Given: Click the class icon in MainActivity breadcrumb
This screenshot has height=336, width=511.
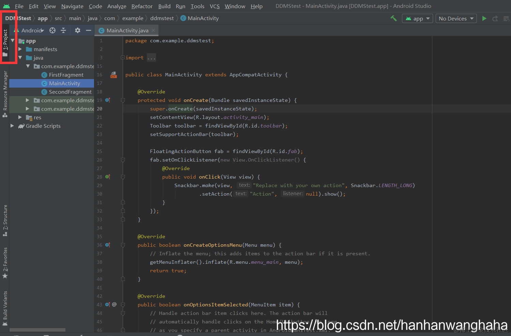Looking at the screenshot, I should click(x=183, y=18).
